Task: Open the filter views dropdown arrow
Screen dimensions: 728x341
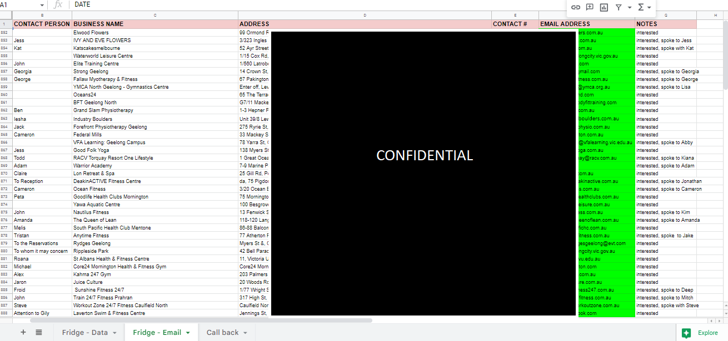Action: pyautogui.click(x=630, y=8)
